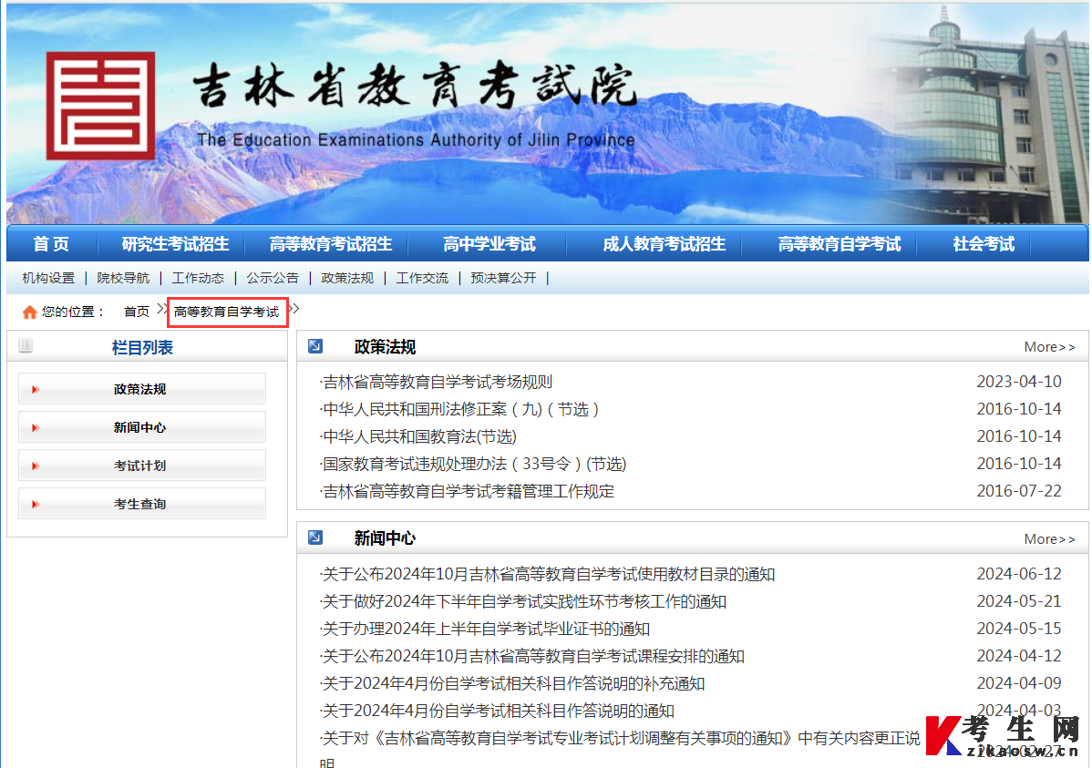
Task: Click More>> in the 政策法规 section
Action: (1049, 347)
